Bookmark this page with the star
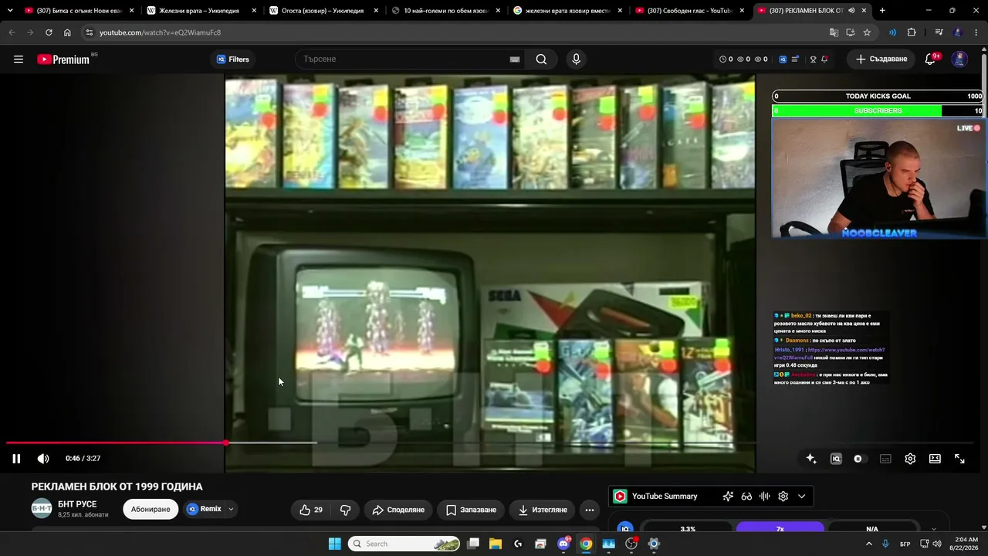The height and width of the screenshot is (556, 988). tap(867, 32)
